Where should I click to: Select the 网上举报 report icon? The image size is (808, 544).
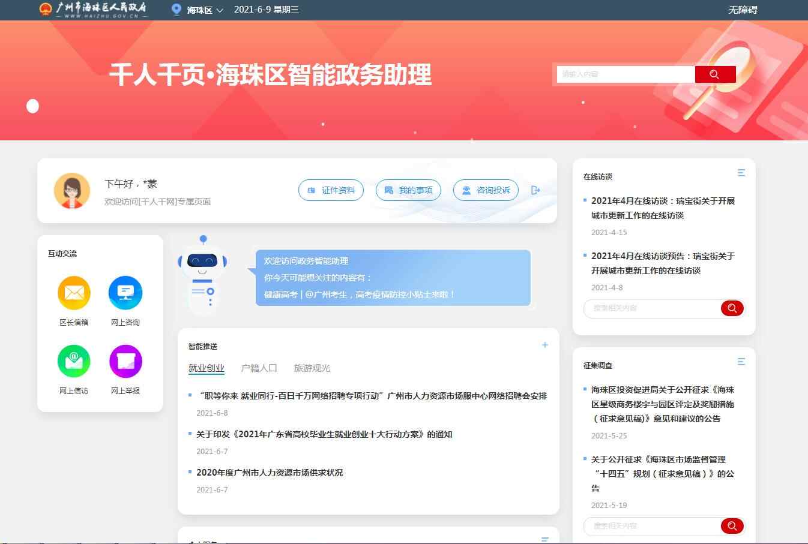coord(125,361)
